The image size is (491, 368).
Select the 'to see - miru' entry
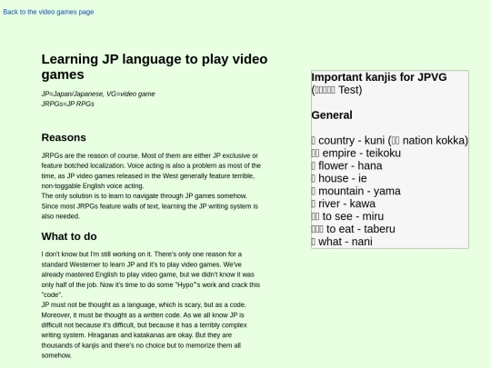(x=347, y=216)
